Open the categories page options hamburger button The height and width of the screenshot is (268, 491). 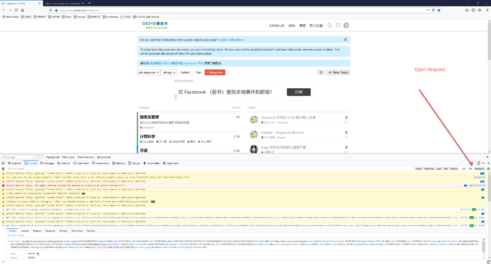tap(321, 73)
